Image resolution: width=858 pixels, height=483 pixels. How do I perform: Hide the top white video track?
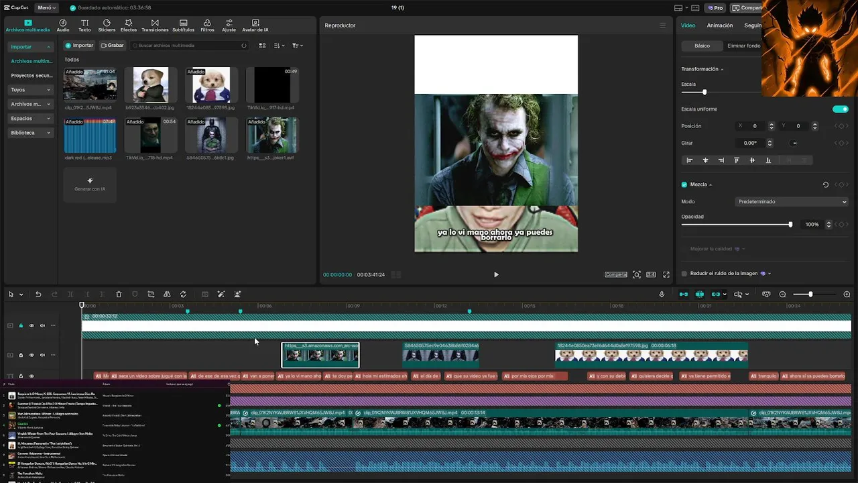point(31,326)
